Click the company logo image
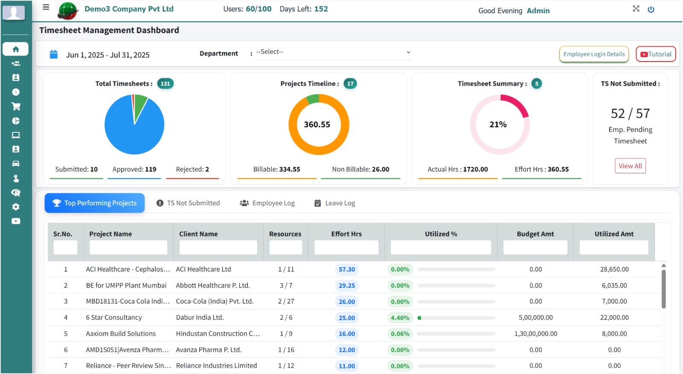The image size is (683, 374). (68, 11)
